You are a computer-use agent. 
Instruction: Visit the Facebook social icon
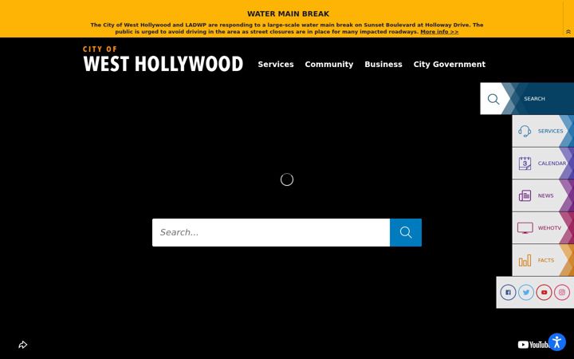(x=508, y=292)
